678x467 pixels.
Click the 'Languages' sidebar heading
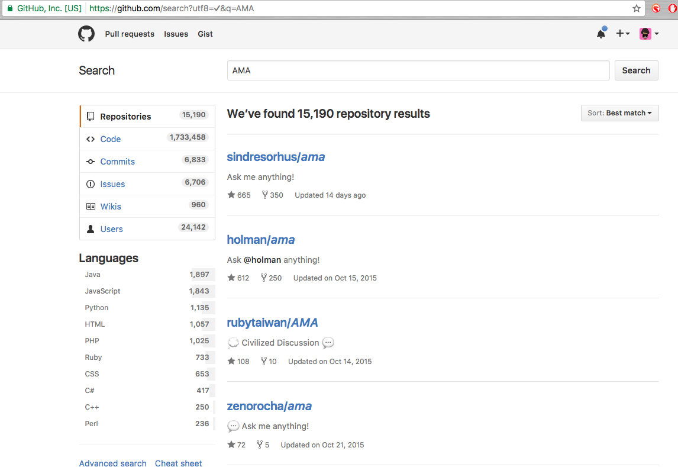tap(108, 258)
